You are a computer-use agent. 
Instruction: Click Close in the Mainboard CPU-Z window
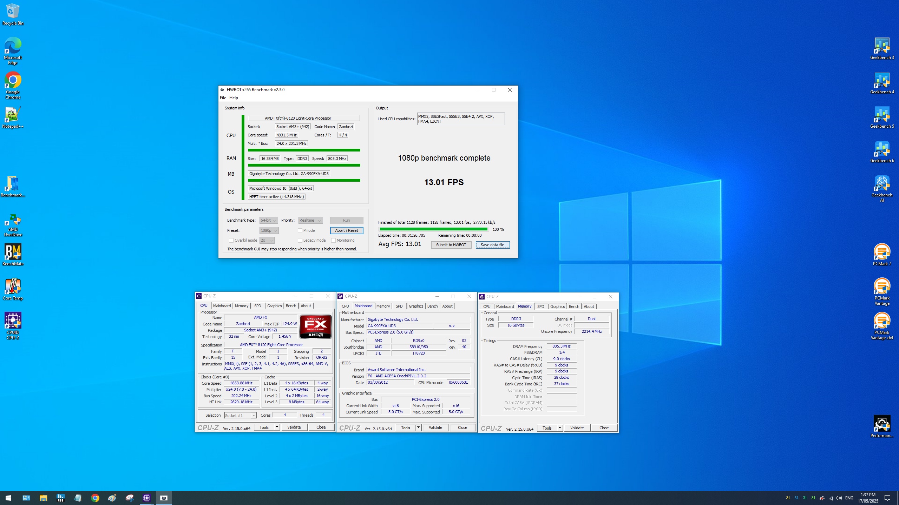coord(462,427)
